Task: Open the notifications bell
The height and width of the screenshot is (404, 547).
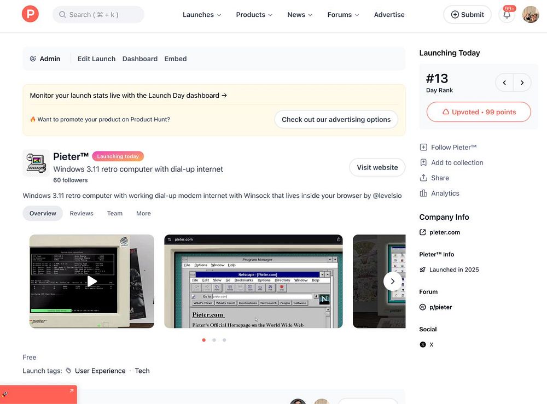Action: point(507,15)
